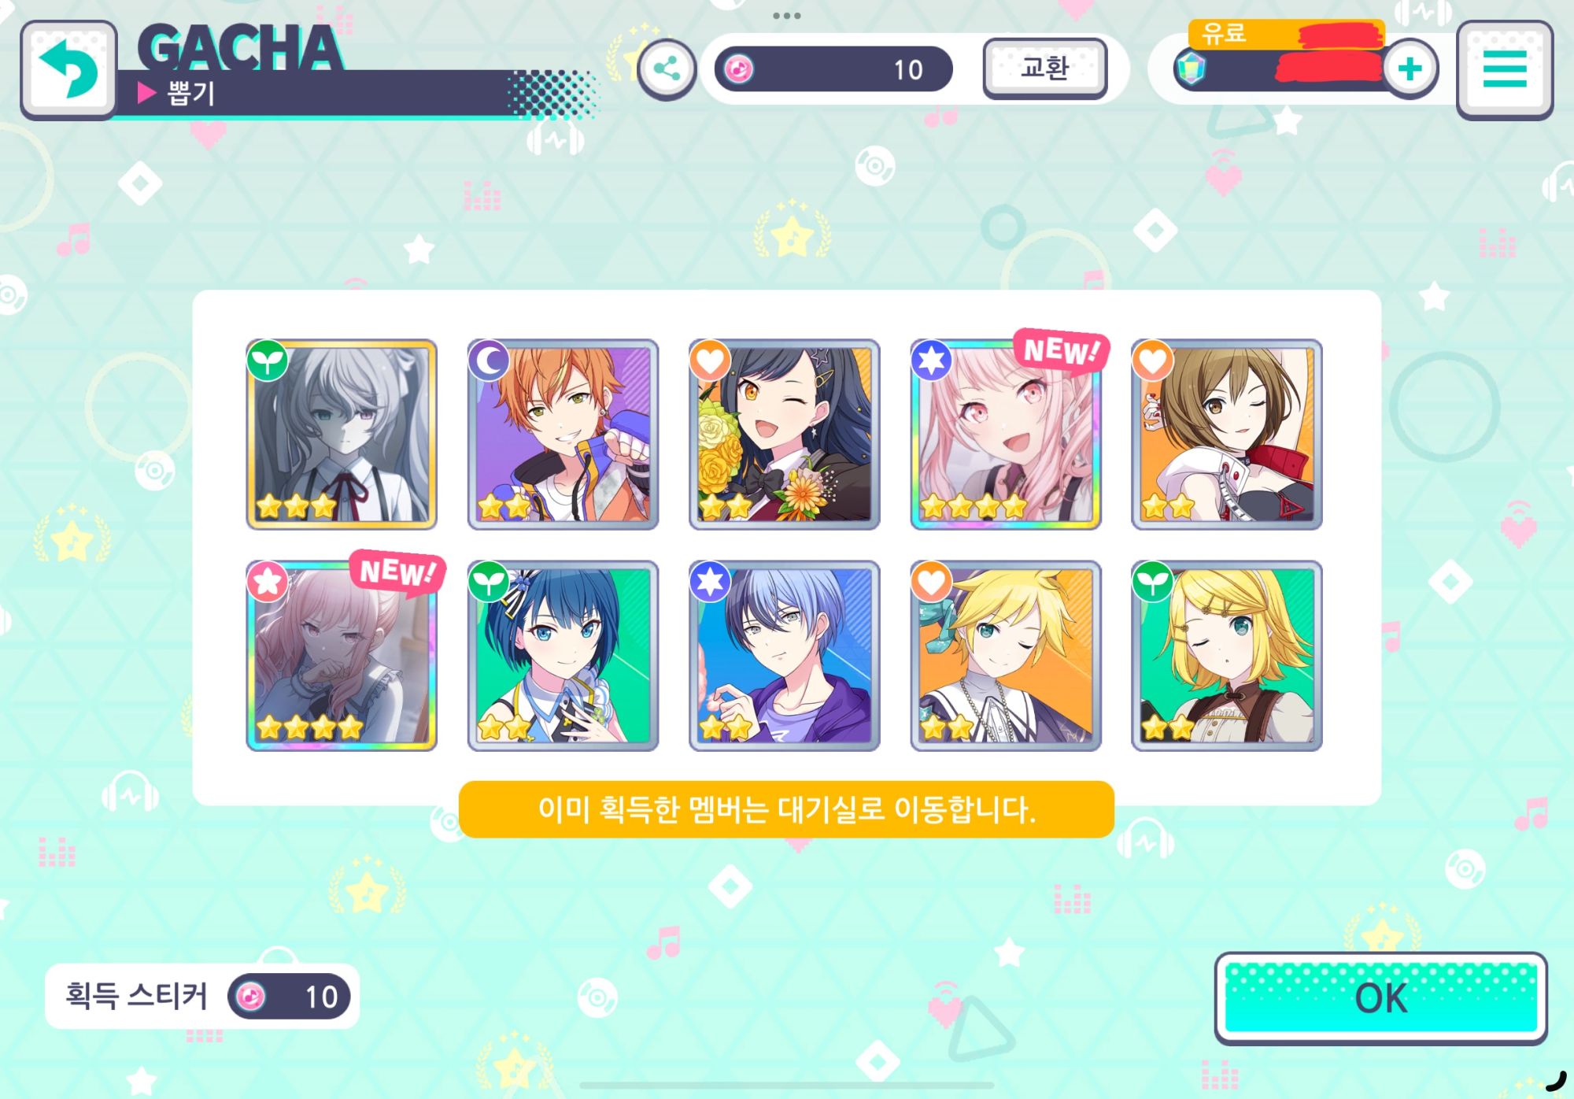
Task: Tap the blonde boy winking orange card
Action: (1006, 656)
